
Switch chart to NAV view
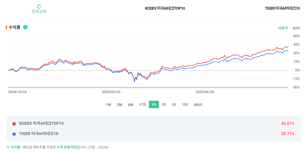coord(297,28)
